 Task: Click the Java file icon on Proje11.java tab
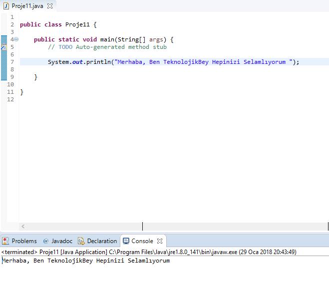coord(6,6)
